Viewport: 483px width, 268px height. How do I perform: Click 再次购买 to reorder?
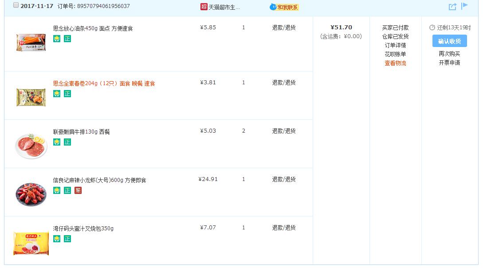pos(449,54)
